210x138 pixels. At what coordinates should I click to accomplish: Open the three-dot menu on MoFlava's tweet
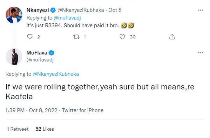pos(201,53)
